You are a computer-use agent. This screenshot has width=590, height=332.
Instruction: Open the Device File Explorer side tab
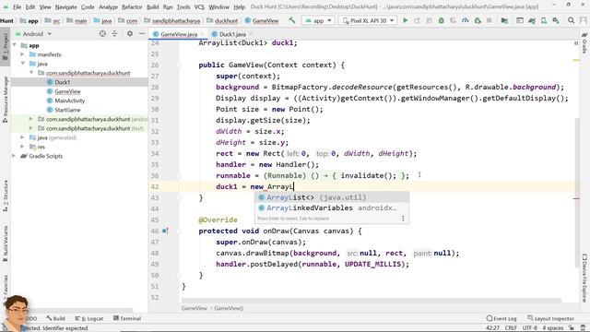[584, 278]
